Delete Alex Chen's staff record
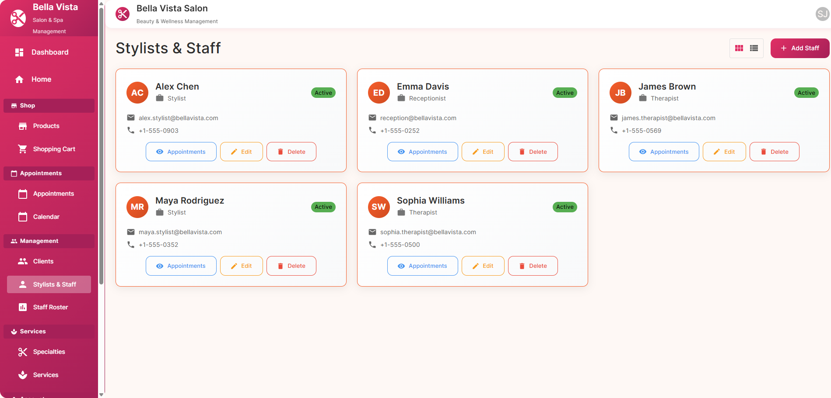Image resolution: width=831 pixels, height=398 pixels. click(x=291, y=152)
